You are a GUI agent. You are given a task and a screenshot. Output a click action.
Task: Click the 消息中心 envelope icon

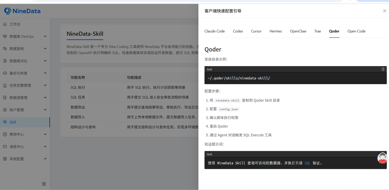point(5,146)
